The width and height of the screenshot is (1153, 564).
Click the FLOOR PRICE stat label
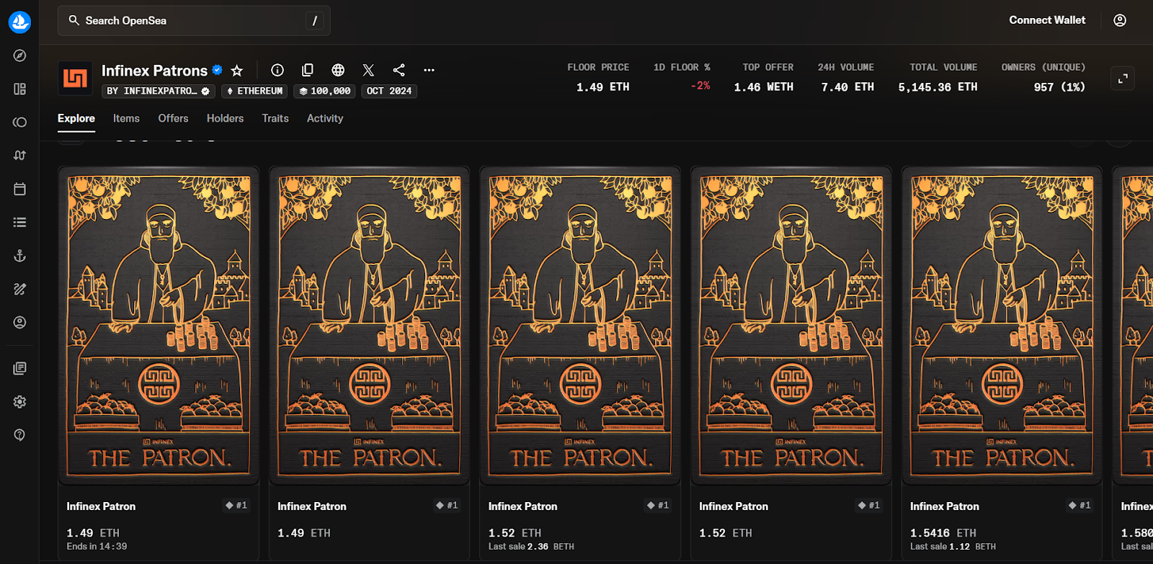point(598,67)
